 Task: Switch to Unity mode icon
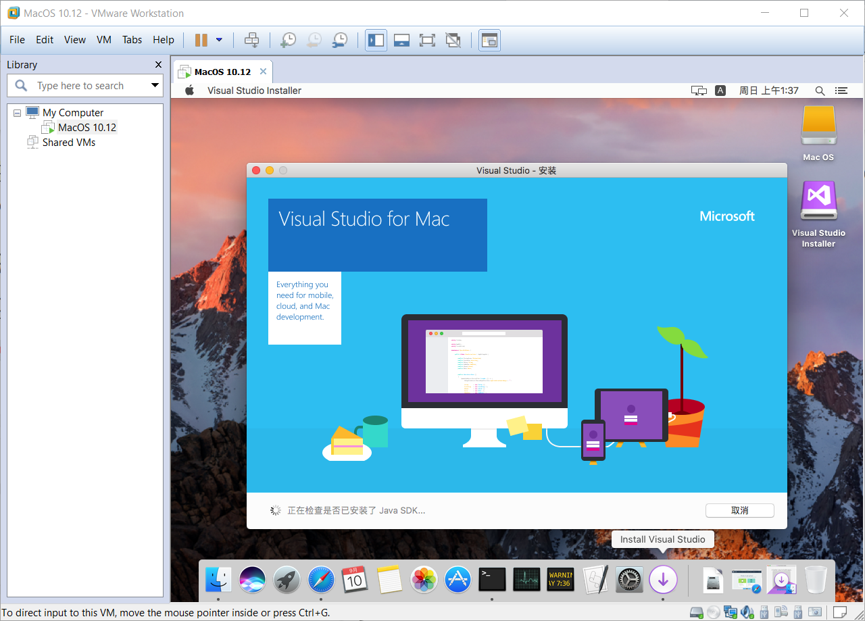click(453, 40)
